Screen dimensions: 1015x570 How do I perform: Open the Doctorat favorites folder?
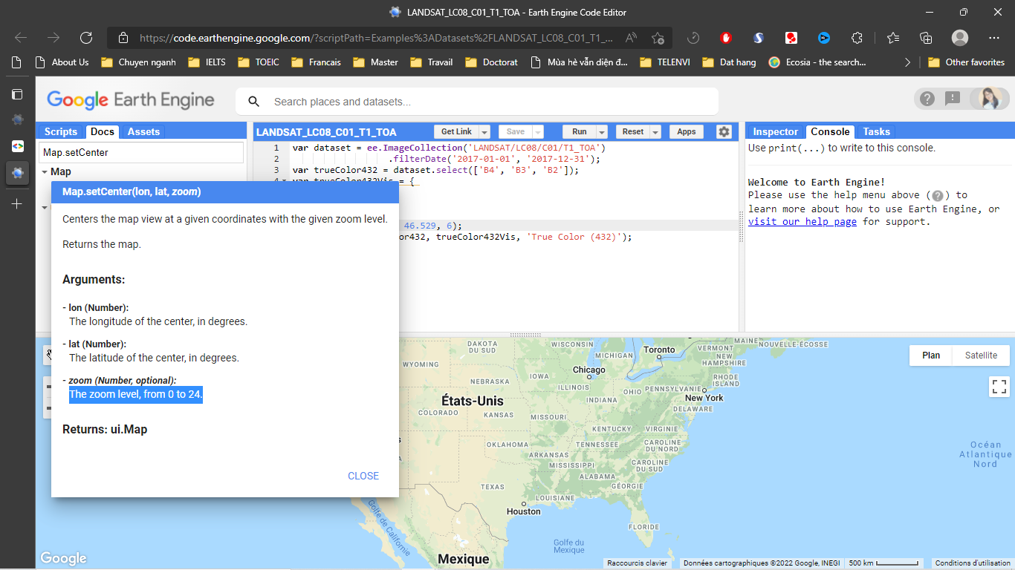(492, 62)
